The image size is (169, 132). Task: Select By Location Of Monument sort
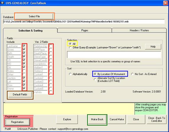[x=95, y=74]
